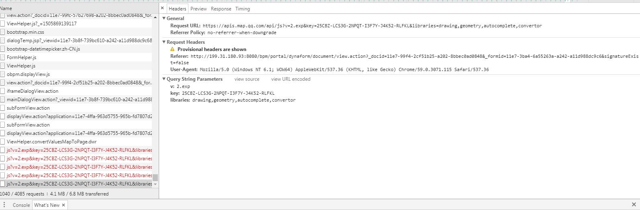
Task: Open the Timing tab
Action: point(242,9)
